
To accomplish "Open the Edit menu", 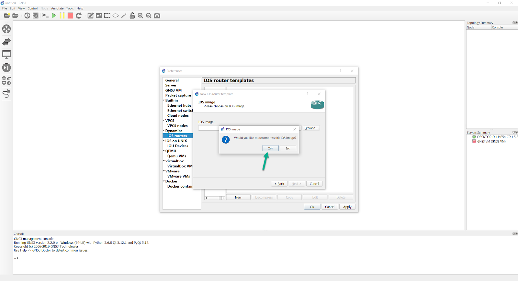I will (13, 8).
